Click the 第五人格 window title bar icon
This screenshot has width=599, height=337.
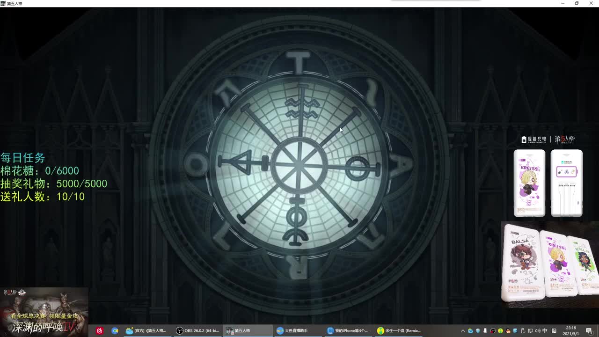3,3
